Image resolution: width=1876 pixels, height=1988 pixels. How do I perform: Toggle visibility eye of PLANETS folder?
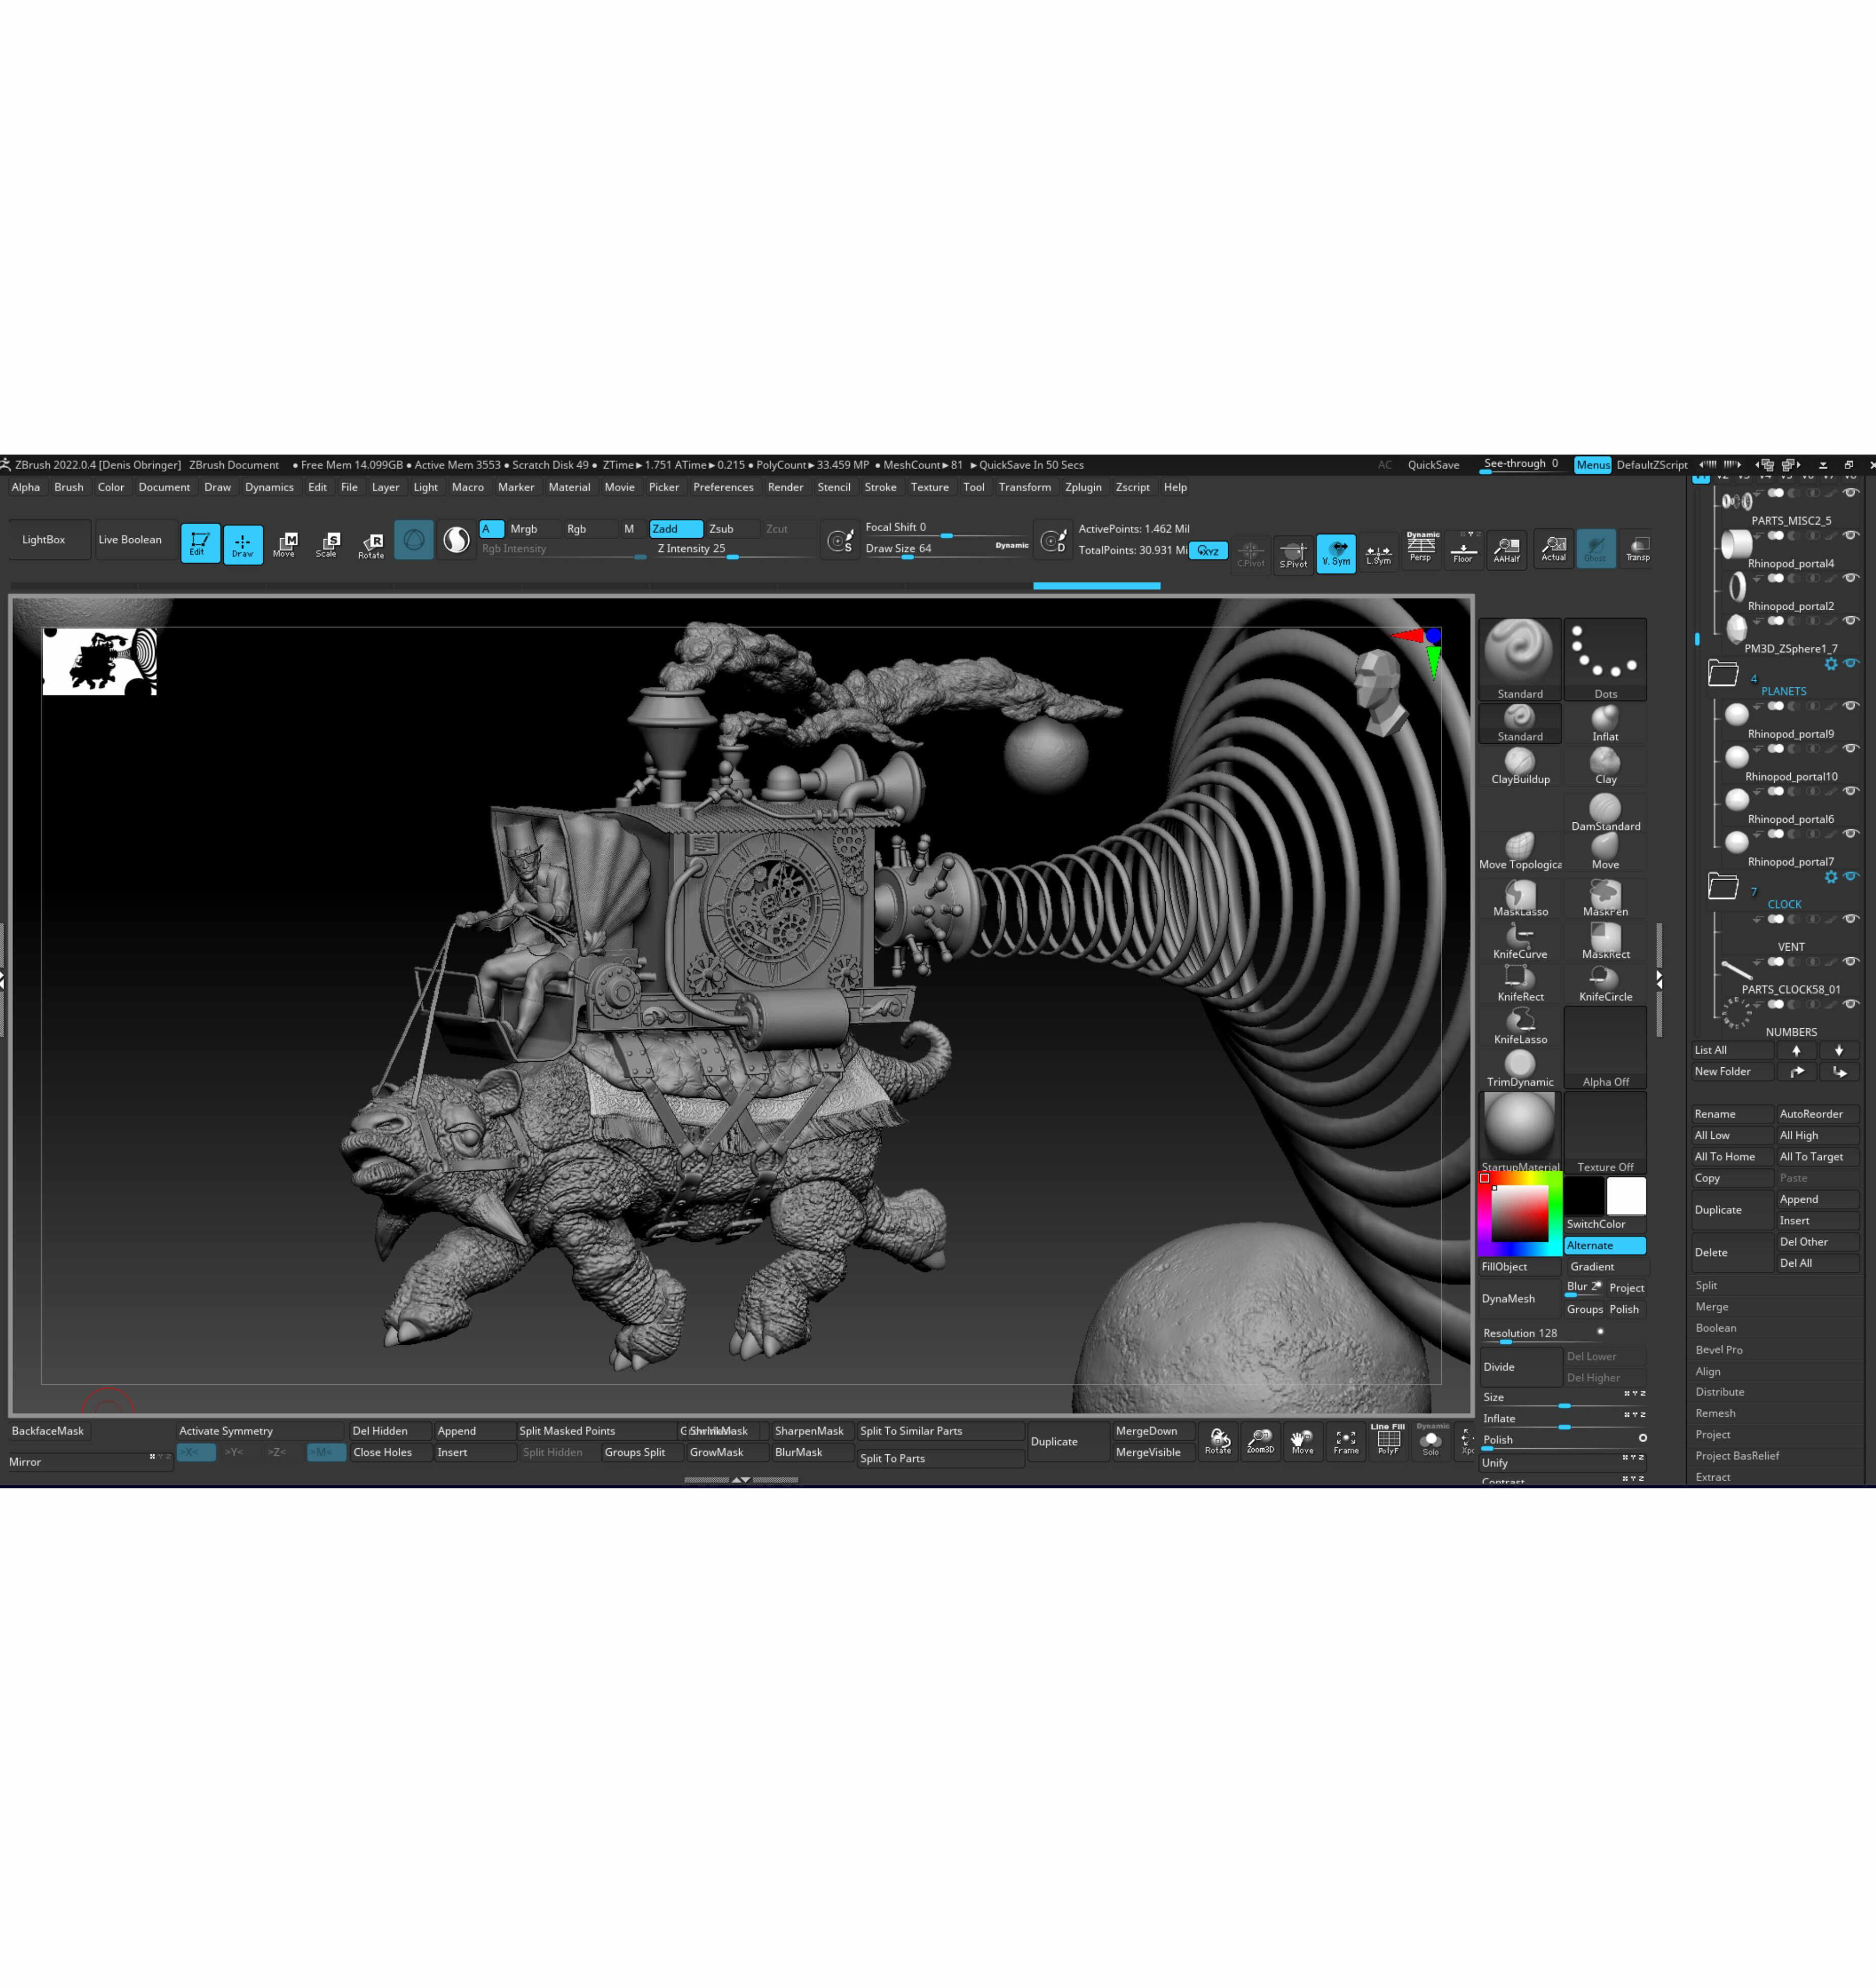[1851, 663]
